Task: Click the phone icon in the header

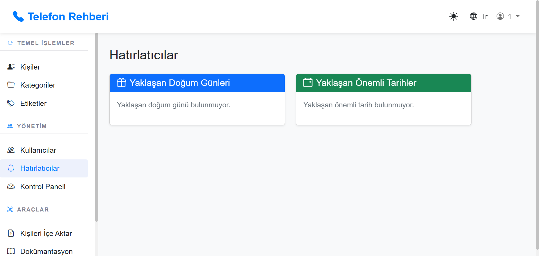Action: tap(18, 16)
